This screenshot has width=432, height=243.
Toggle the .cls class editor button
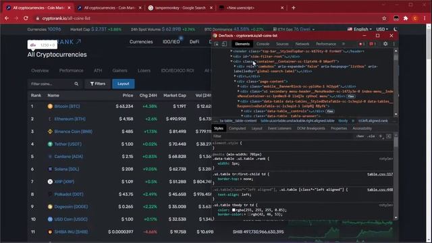coord(371,136)
